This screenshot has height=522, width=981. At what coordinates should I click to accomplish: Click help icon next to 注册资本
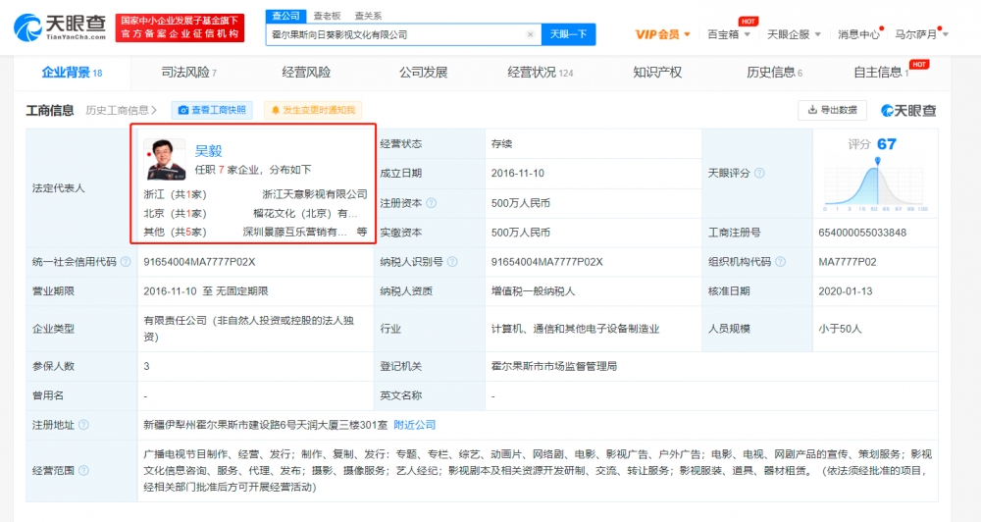431,203
